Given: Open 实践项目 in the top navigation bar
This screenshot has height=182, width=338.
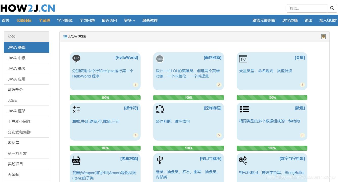Looking at the screenshot, I should [x=24, y=20].
